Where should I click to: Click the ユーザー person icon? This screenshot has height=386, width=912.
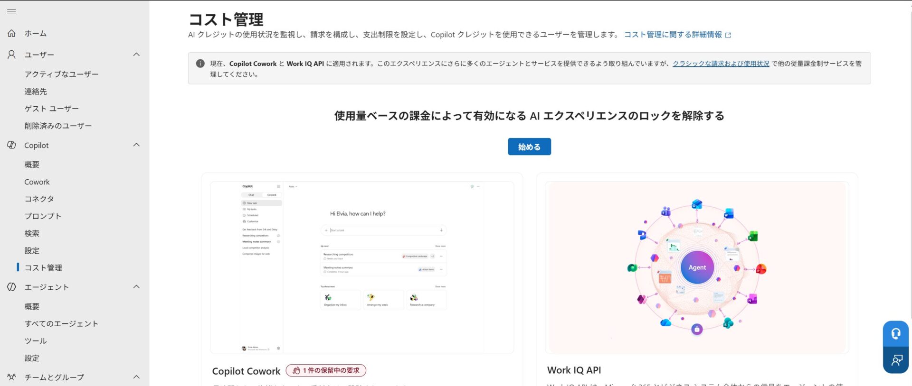pos(11,55)
